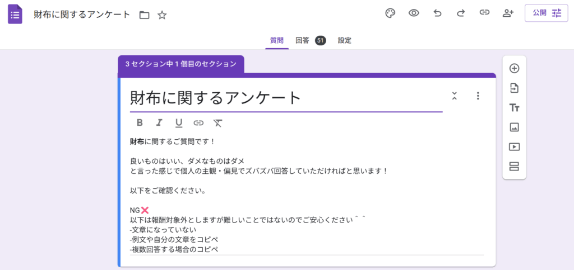574x270 pixels.
Task: Open the 設定 tab
Action: point(345,40)
